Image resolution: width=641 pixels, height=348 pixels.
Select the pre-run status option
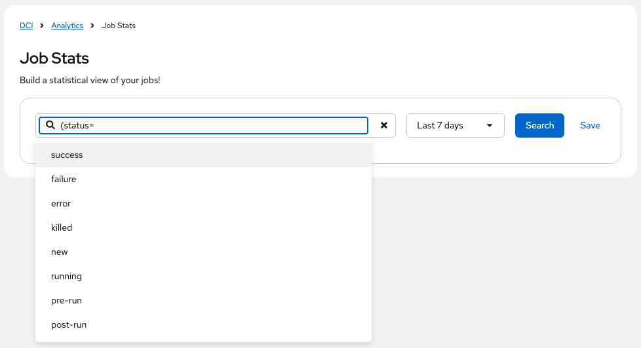(x=204, y=301)
